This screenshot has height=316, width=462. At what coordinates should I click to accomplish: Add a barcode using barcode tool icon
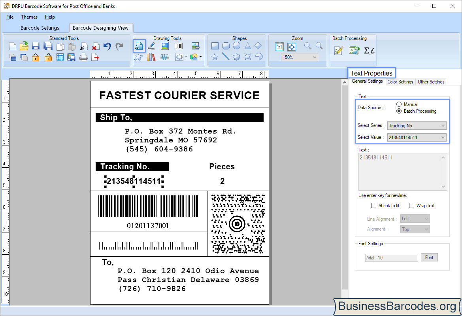179,46
